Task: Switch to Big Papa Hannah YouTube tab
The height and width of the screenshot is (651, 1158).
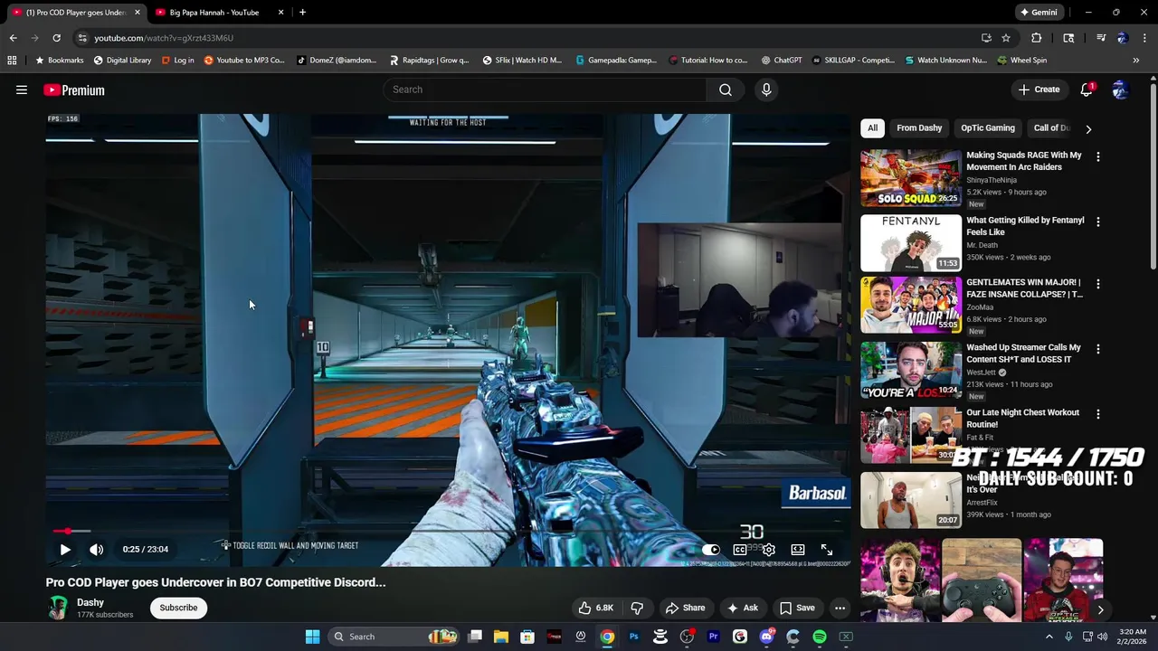Action: pyautogui.click(x=214, y=13)
